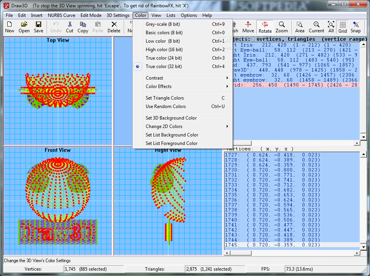370x276 pixels.
Task: Click the Paste toolbar icon
Action: click(x=98, y=27)
